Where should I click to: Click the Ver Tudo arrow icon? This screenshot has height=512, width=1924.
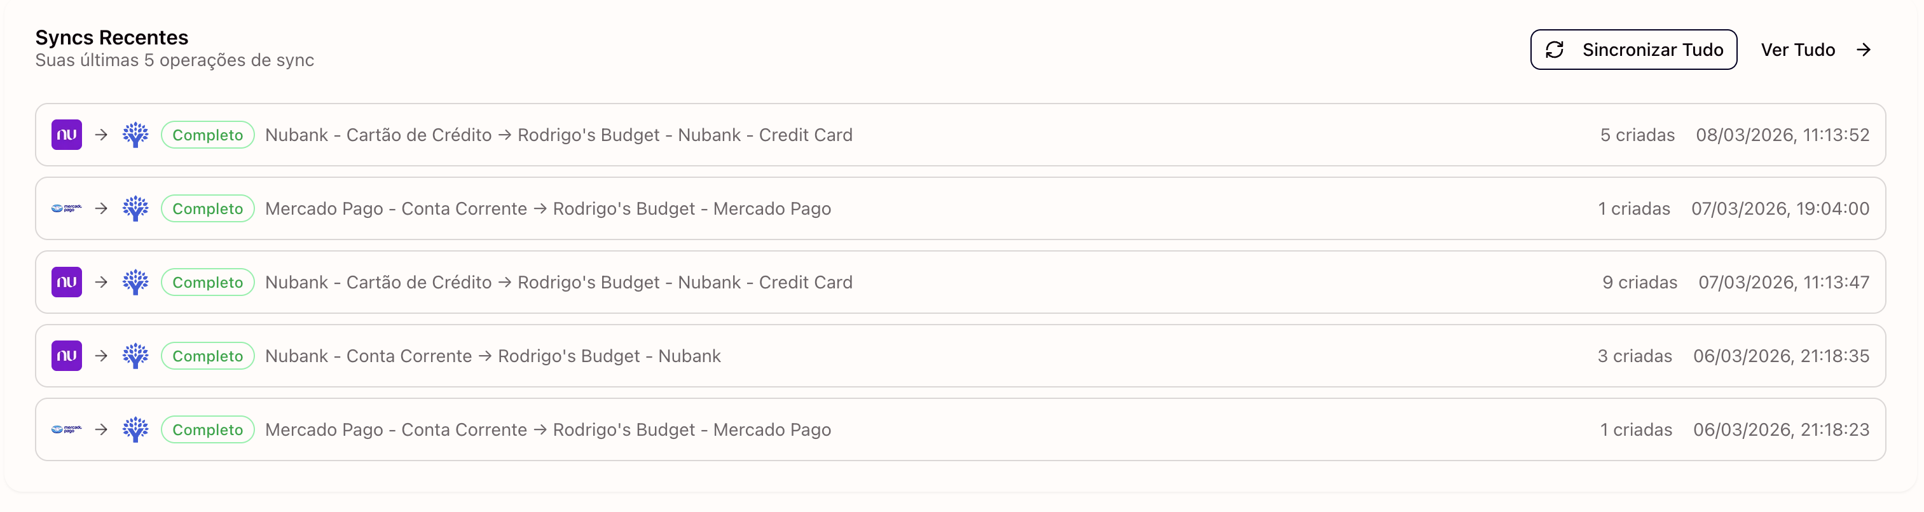click(1864, 50)
